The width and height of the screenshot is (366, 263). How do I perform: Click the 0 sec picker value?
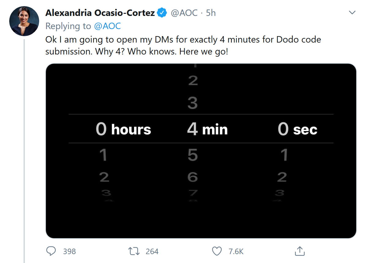(x=297, y=129)
